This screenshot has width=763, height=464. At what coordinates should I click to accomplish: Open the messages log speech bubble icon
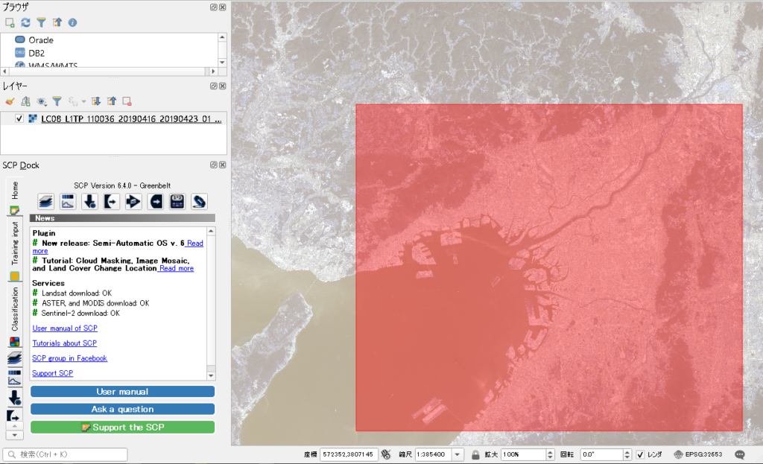(740, 454)
